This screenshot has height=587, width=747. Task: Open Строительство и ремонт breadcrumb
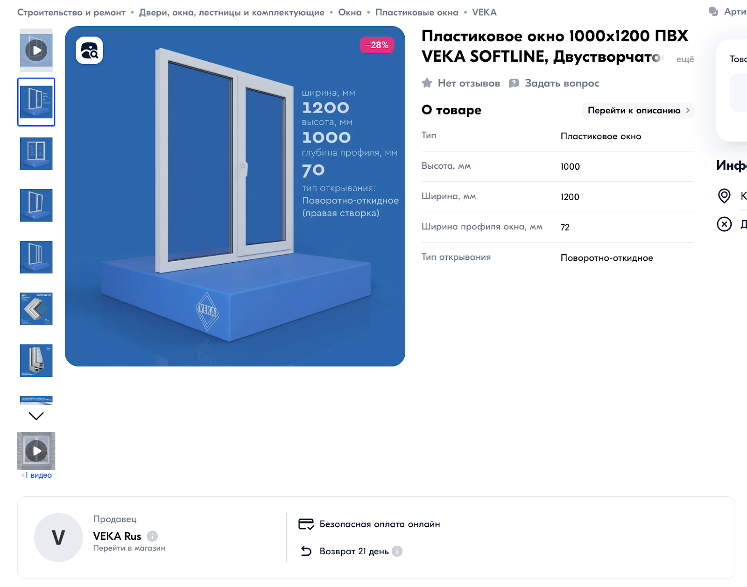[71, 13]
